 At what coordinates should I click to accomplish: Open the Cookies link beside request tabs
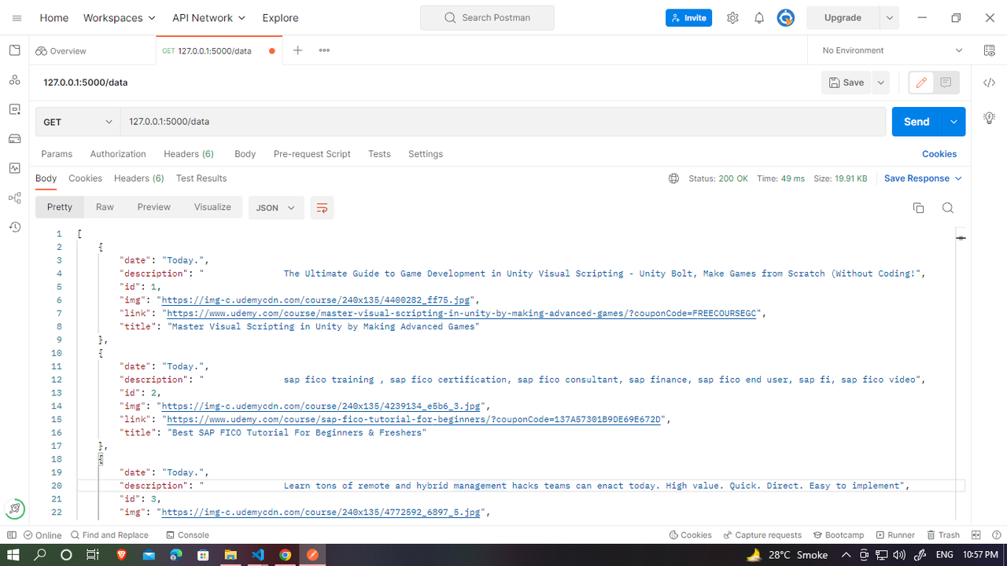pos(939,154)
